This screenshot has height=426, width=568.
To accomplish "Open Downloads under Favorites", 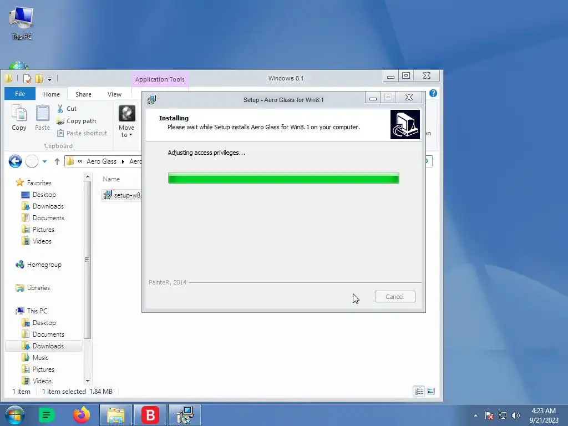I will (x=43, y=206).
